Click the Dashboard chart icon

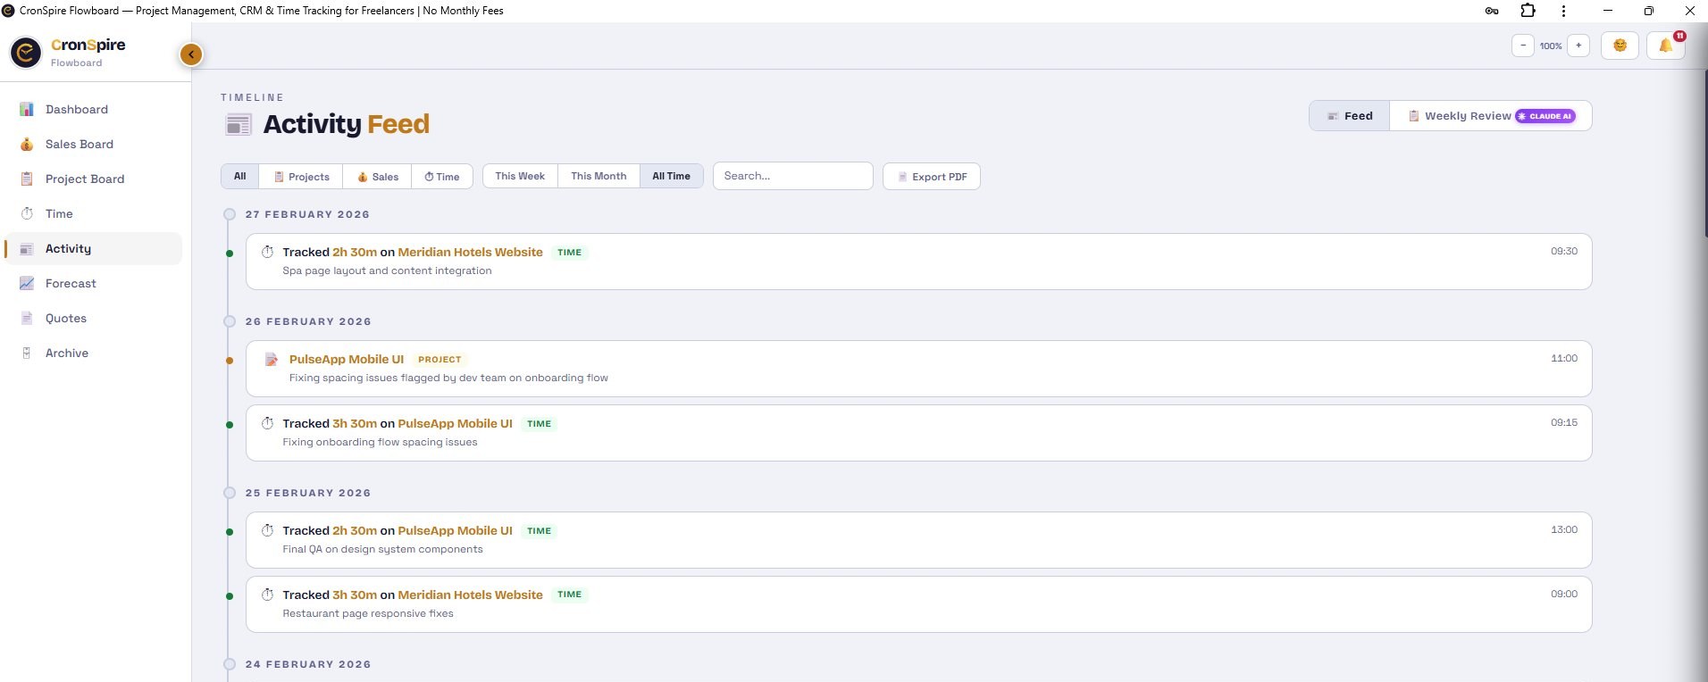[x=27, y=109]
